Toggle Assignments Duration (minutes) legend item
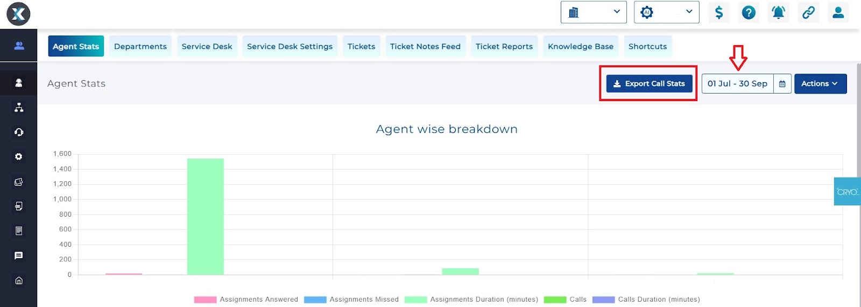 tap(471, 299)
